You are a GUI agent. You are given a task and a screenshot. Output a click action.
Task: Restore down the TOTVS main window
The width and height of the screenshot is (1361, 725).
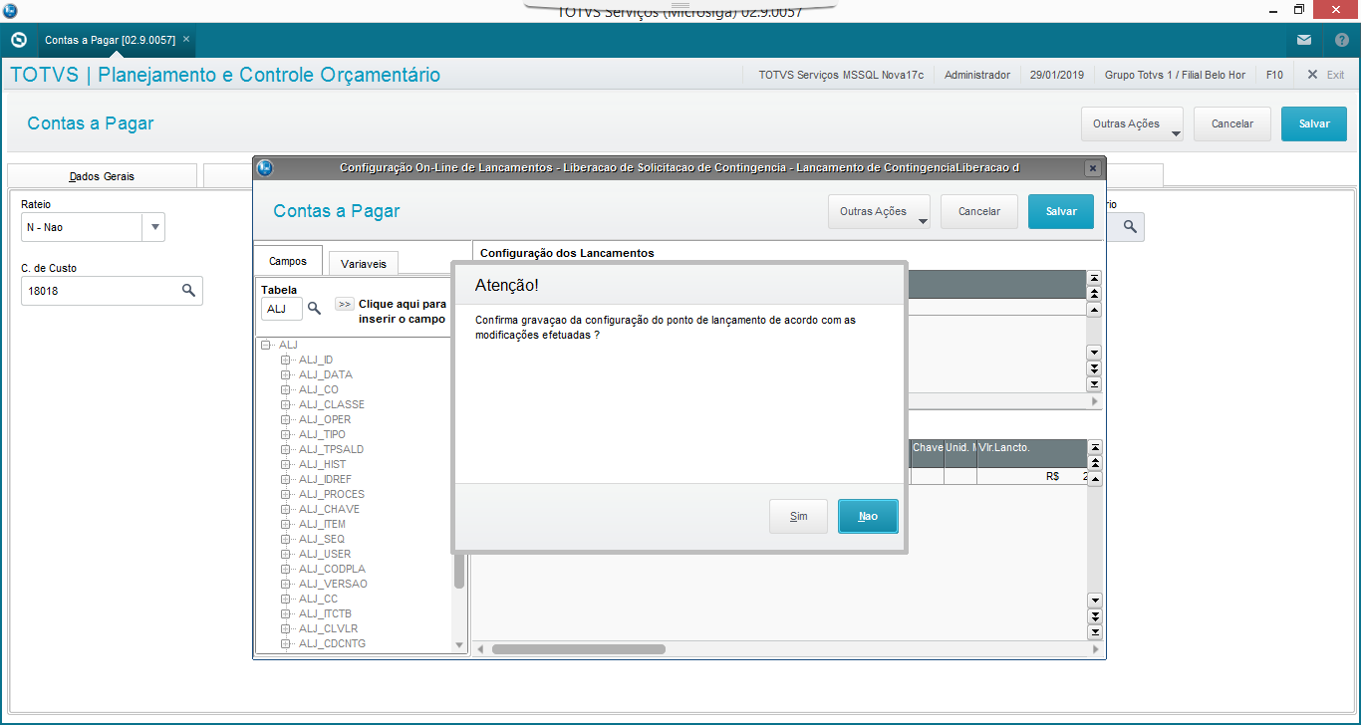tap(1299, 10)
